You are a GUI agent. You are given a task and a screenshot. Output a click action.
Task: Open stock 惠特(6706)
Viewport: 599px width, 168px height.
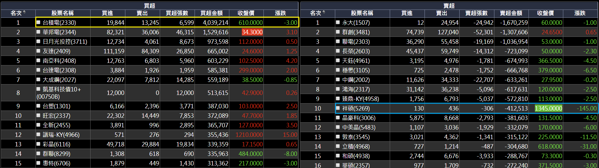(x=56, y=163)
